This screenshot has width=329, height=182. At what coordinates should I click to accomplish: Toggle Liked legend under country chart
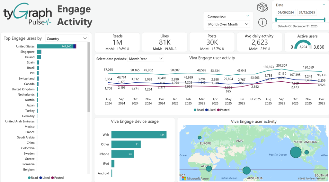(44, 178)
